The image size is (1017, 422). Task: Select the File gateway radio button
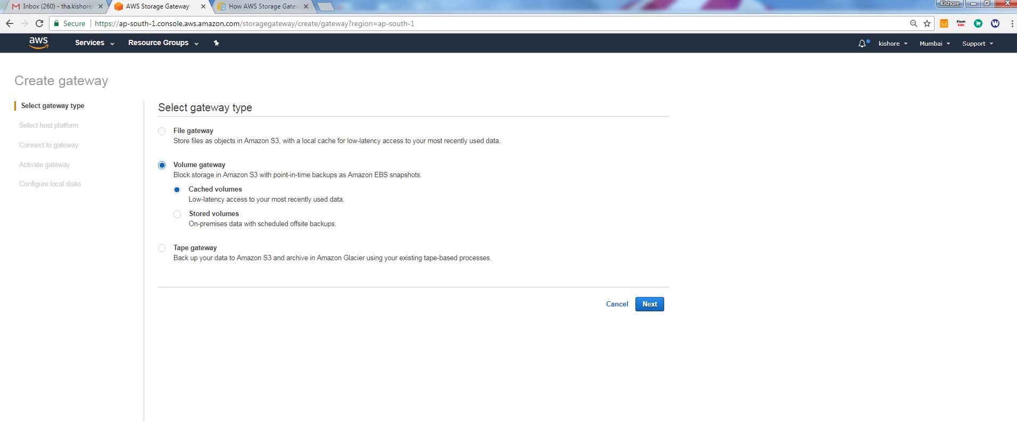pyautogui.click(x=162, y=131)
